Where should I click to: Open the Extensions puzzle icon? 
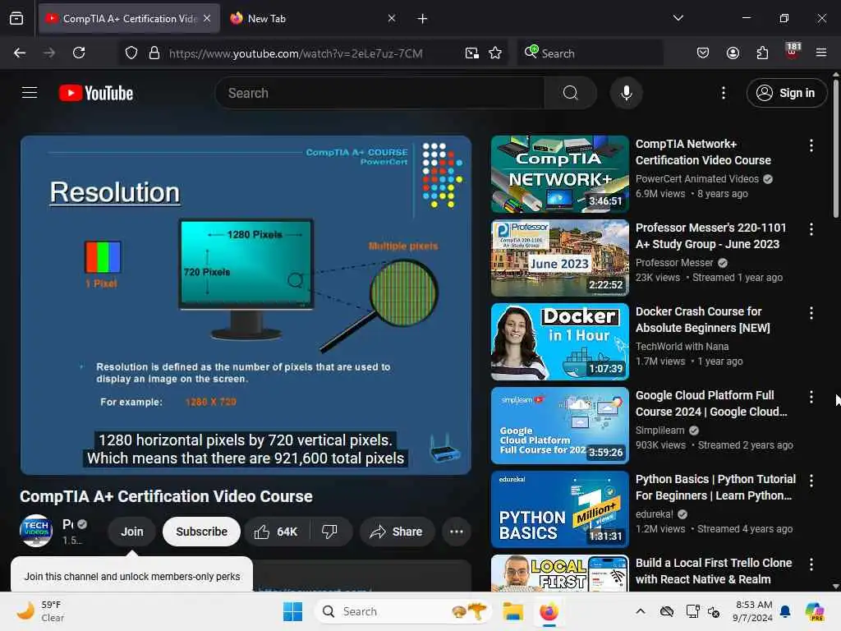pyautogui.click(x=762, y=53)
